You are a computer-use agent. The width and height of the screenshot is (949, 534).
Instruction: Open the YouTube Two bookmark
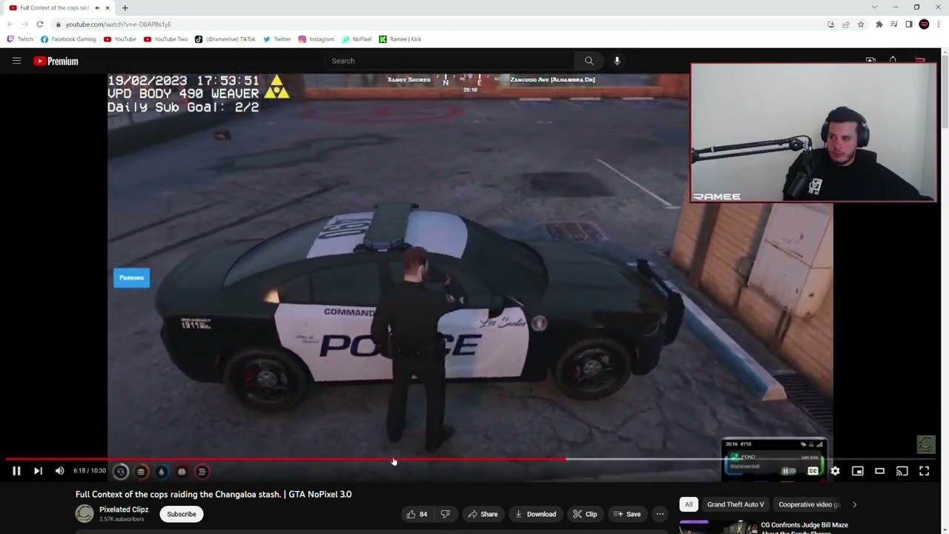[165, 39]
